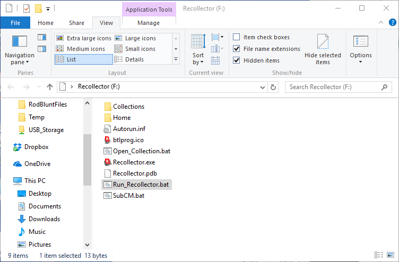Open the File menu
This screenshot has width=399, height=262.
point(15,23)
